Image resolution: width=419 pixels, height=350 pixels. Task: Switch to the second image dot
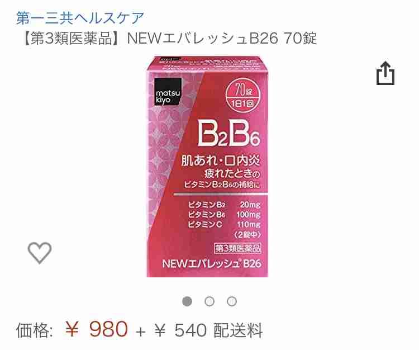pos(209,301)
